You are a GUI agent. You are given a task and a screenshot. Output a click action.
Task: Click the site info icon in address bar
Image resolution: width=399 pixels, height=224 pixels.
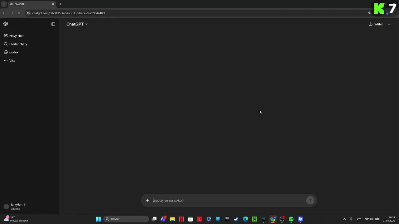(28, 13)
